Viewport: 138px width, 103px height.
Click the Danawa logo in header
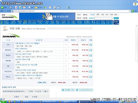[x=10, y=16]
